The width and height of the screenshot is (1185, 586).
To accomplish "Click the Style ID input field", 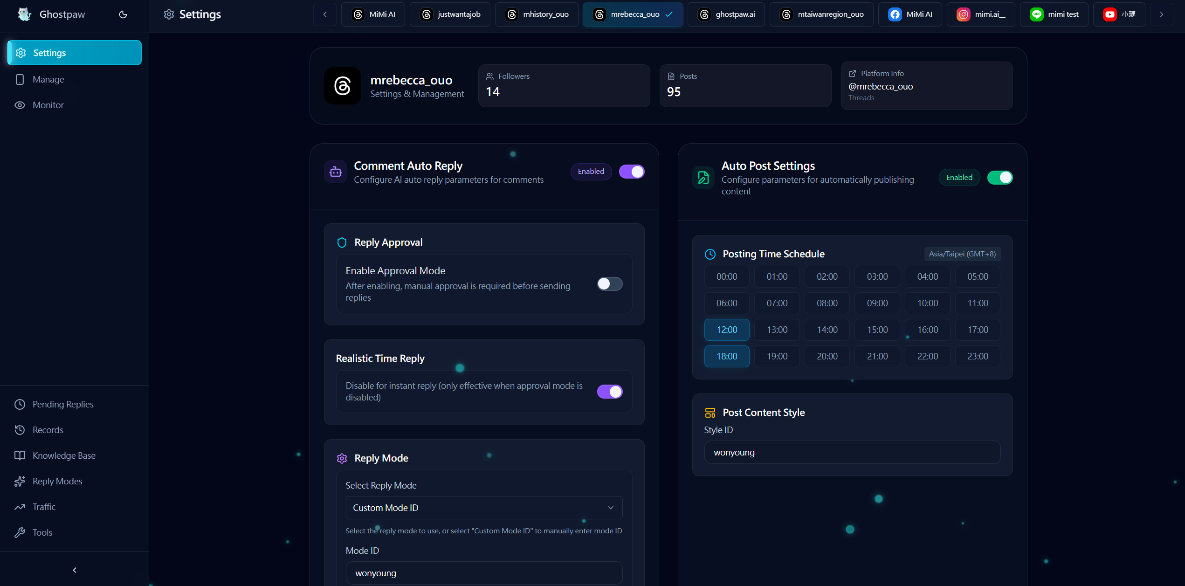I will coord(852,452).
